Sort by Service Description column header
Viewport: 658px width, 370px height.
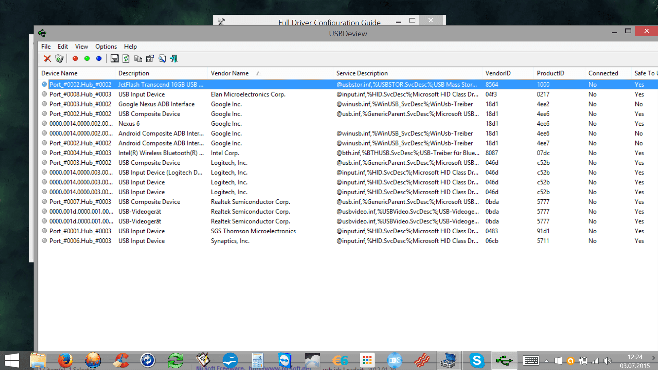408,73
